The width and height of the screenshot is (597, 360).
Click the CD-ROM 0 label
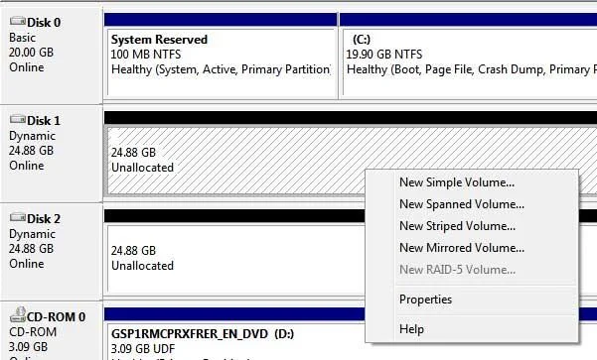pos(56,317)
